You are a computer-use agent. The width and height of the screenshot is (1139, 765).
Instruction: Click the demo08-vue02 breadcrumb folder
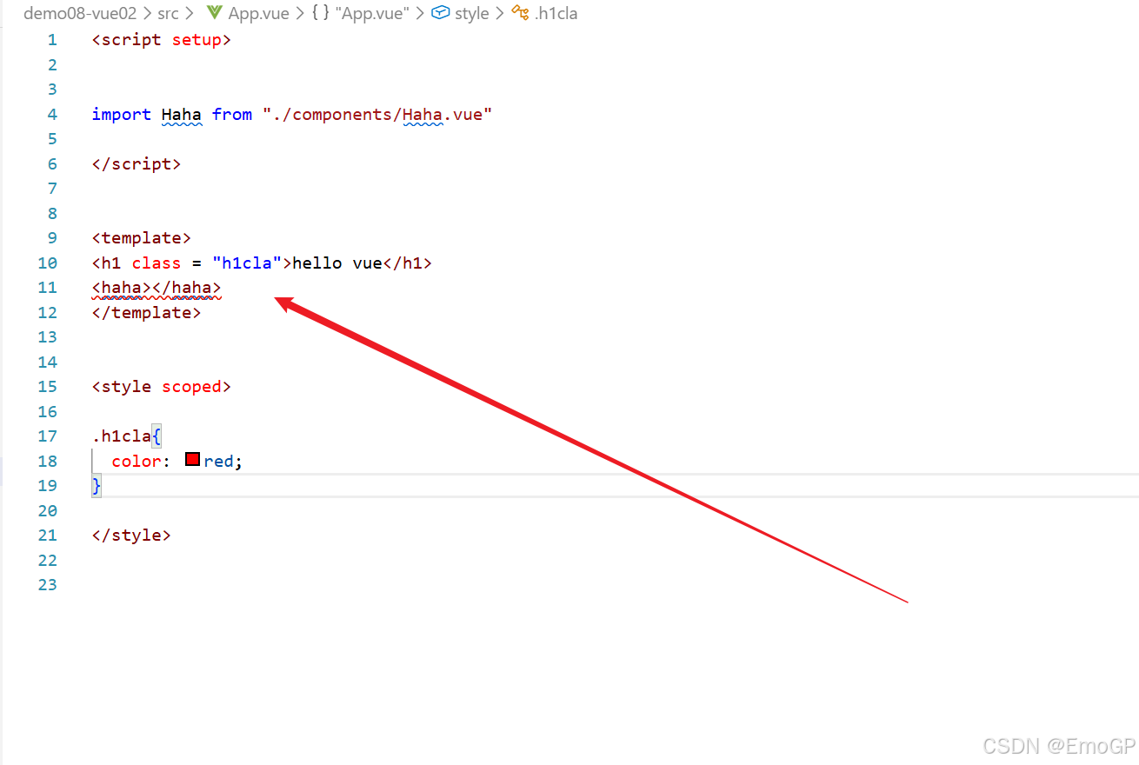pos(80,13)
